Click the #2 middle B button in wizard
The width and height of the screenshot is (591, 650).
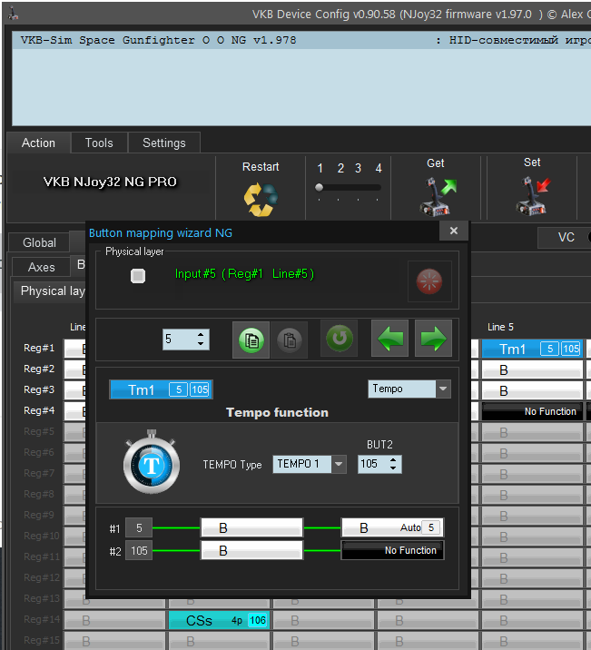tap(251, 550)
